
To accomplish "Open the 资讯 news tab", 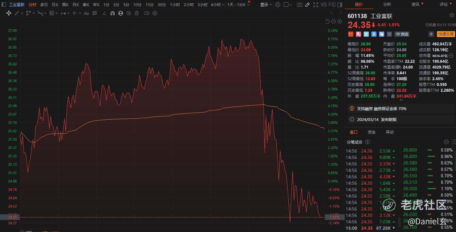I will [x=415, y=5].
